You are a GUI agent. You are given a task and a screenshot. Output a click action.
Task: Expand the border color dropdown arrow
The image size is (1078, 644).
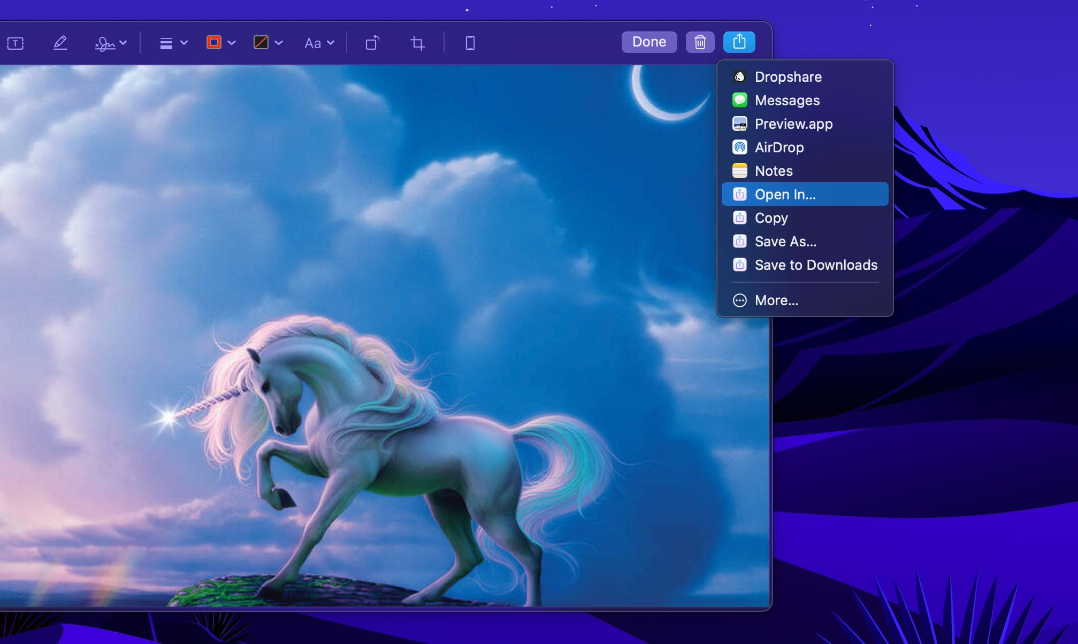point(232,43)
